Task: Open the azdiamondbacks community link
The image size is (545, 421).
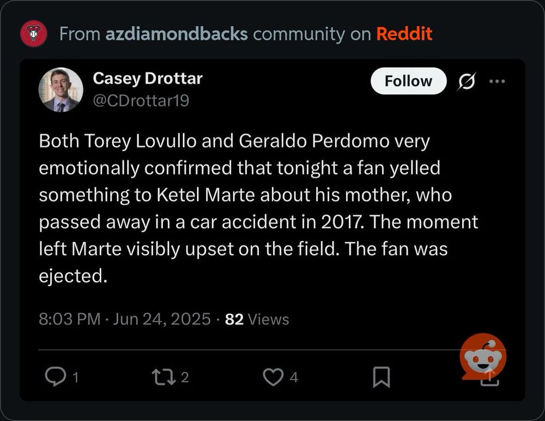Action: tap(177, 34)
